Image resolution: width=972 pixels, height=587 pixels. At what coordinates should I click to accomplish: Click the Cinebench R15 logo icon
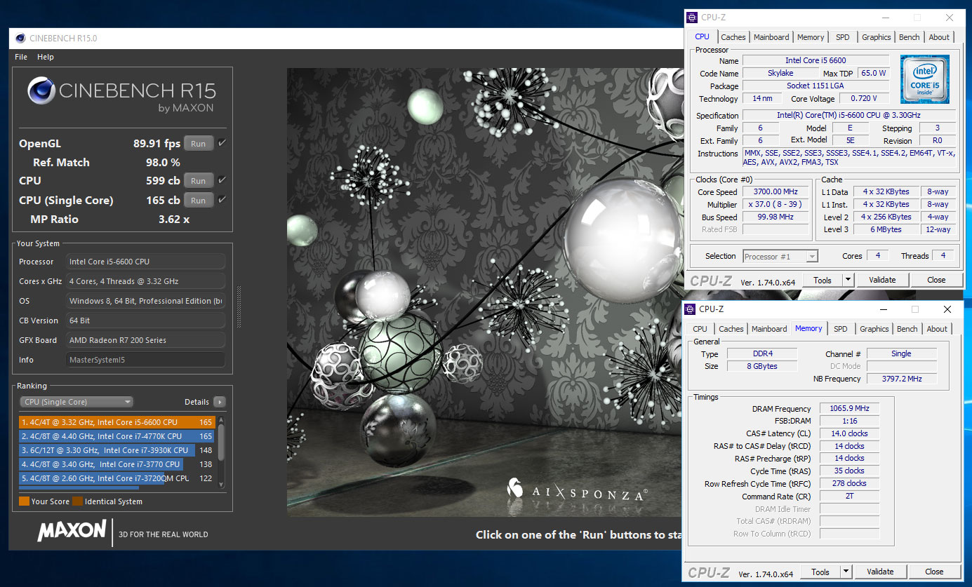(x=41, y=91)
